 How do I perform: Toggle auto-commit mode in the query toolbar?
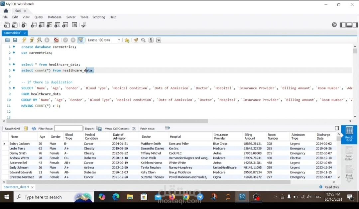click(81, 40)
